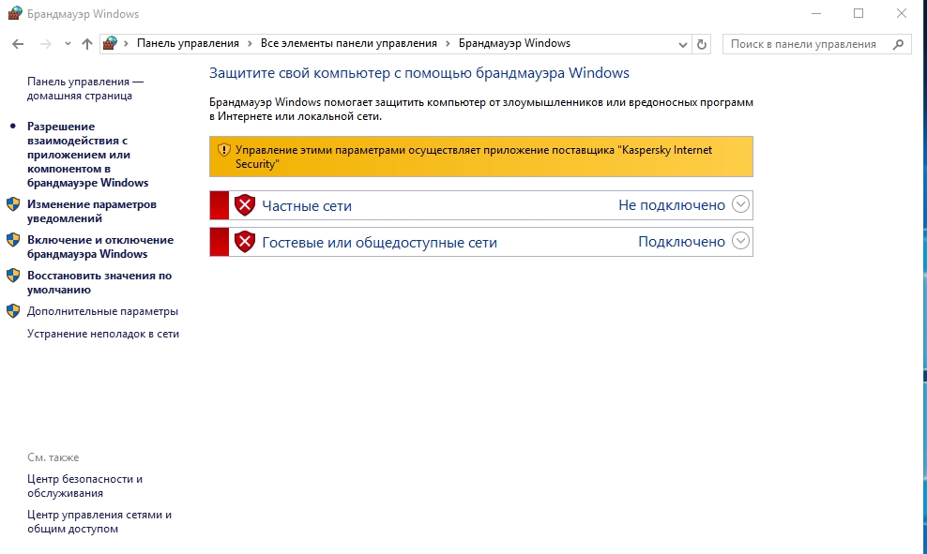Go back using the back arrow
The width and height of the screenshot is (927, 554).
pos(18,44)
